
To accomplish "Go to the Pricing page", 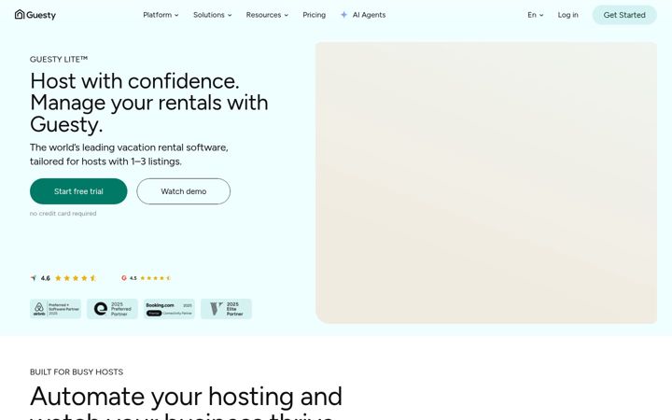I will point(315,15).
